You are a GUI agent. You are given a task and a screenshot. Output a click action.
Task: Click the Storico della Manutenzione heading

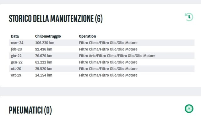pos(56,19)
